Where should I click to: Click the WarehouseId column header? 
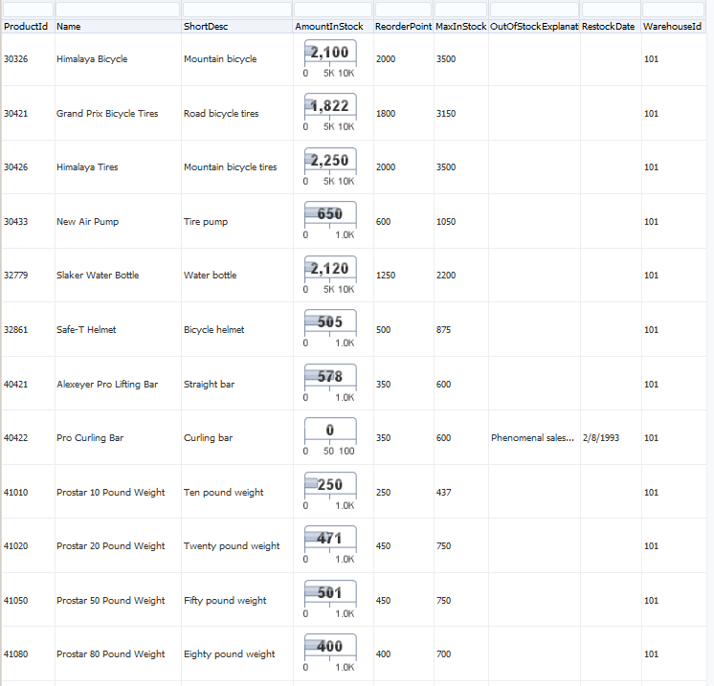pyautogui.click(x=674, y=27)
